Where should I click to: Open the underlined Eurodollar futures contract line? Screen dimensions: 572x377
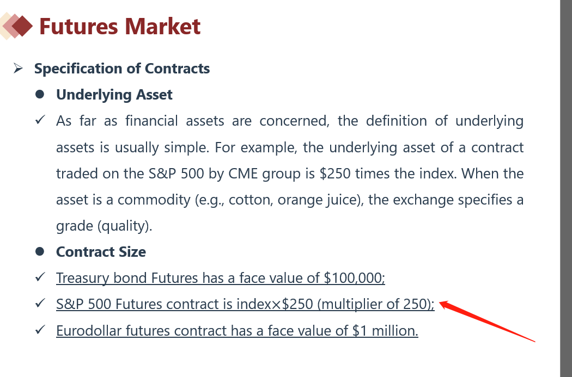(237, 331)
